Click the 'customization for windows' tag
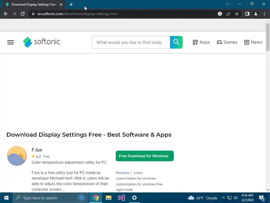The height and width of the screenshot is (203, 270). [x=136, y=178]
